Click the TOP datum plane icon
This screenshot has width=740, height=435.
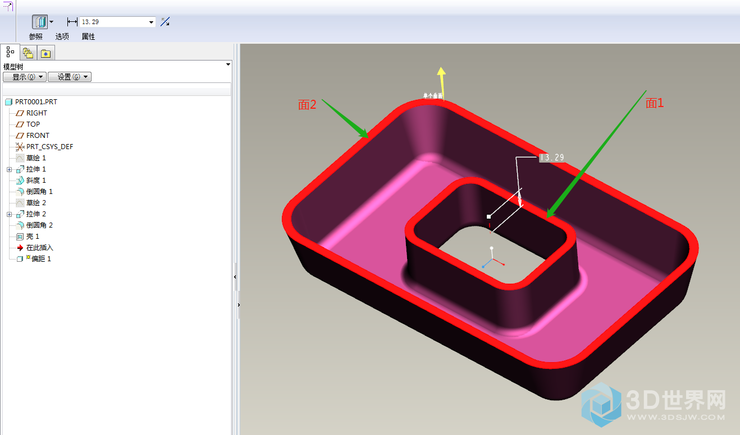click(x=20, y=124)
